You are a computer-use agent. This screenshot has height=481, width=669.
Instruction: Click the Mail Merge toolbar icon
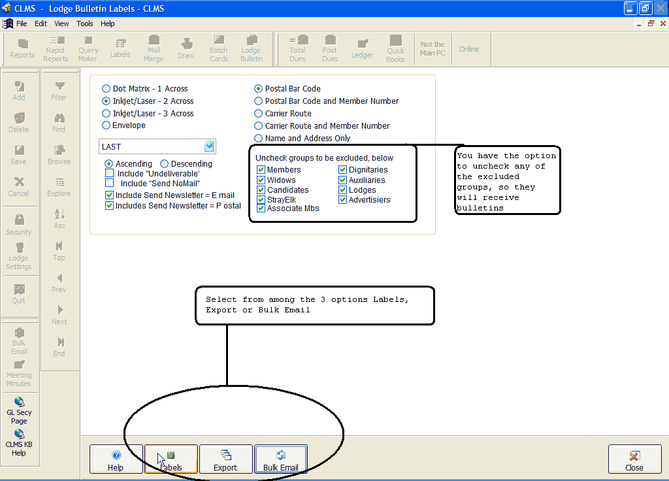click(154, 49)
